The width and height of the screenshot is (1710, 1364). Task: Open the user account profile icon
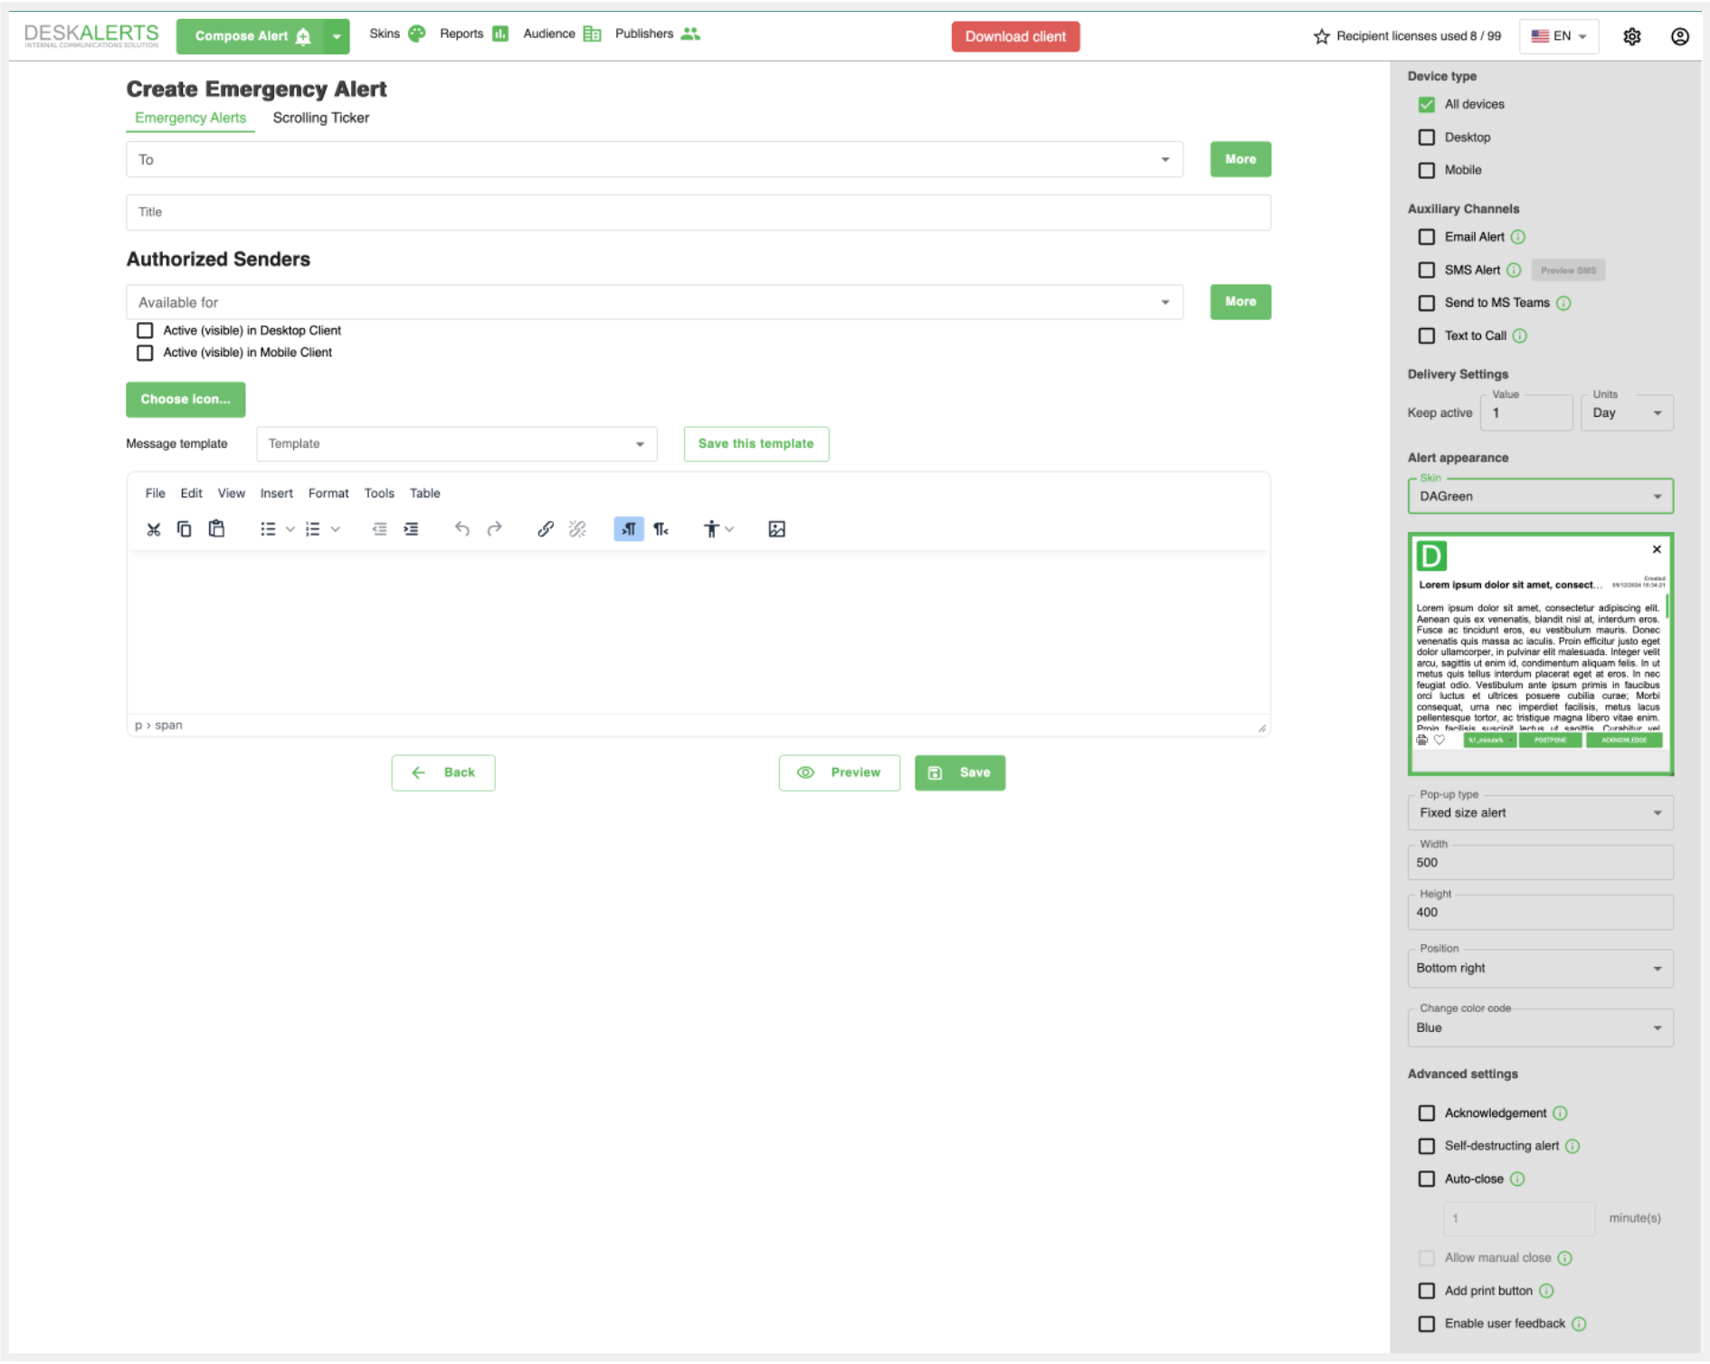tap(1679, 36)
